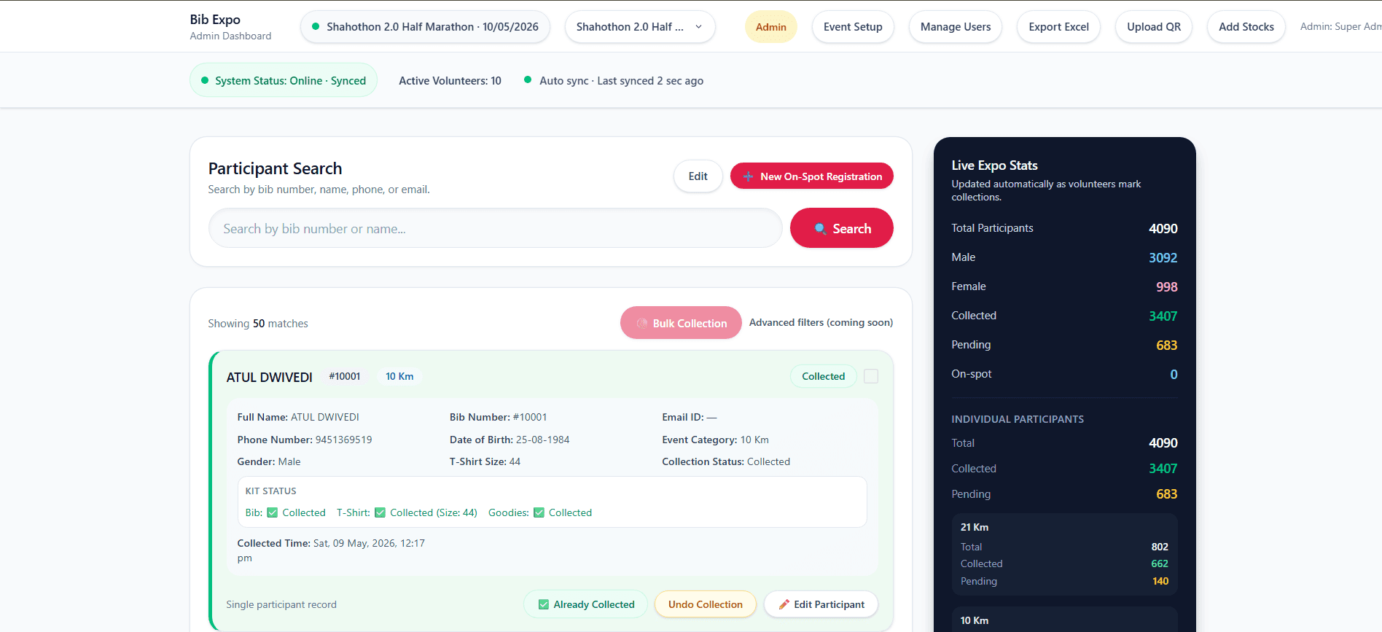Click the Shahothon 2.0 Half Marathon date pill
Viewport: 1382px width, 632px height.
(x=425, y=27)
